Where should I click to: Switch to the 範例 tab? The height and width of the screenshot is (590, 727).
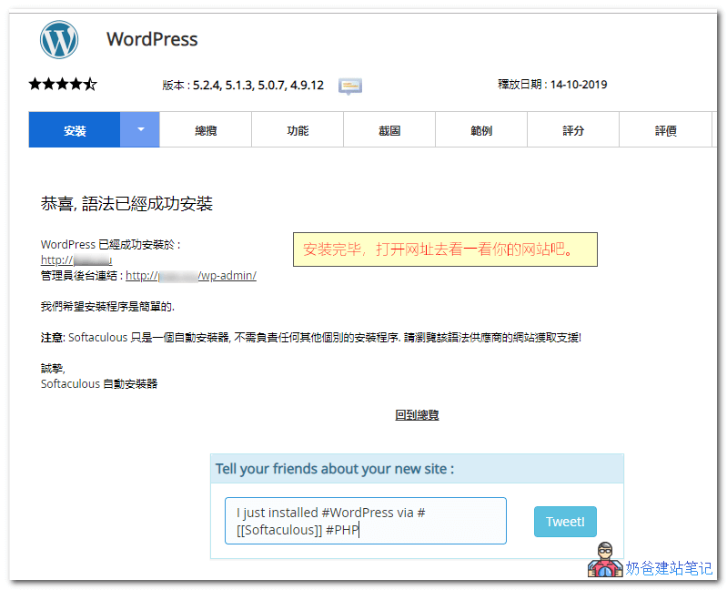481,130
